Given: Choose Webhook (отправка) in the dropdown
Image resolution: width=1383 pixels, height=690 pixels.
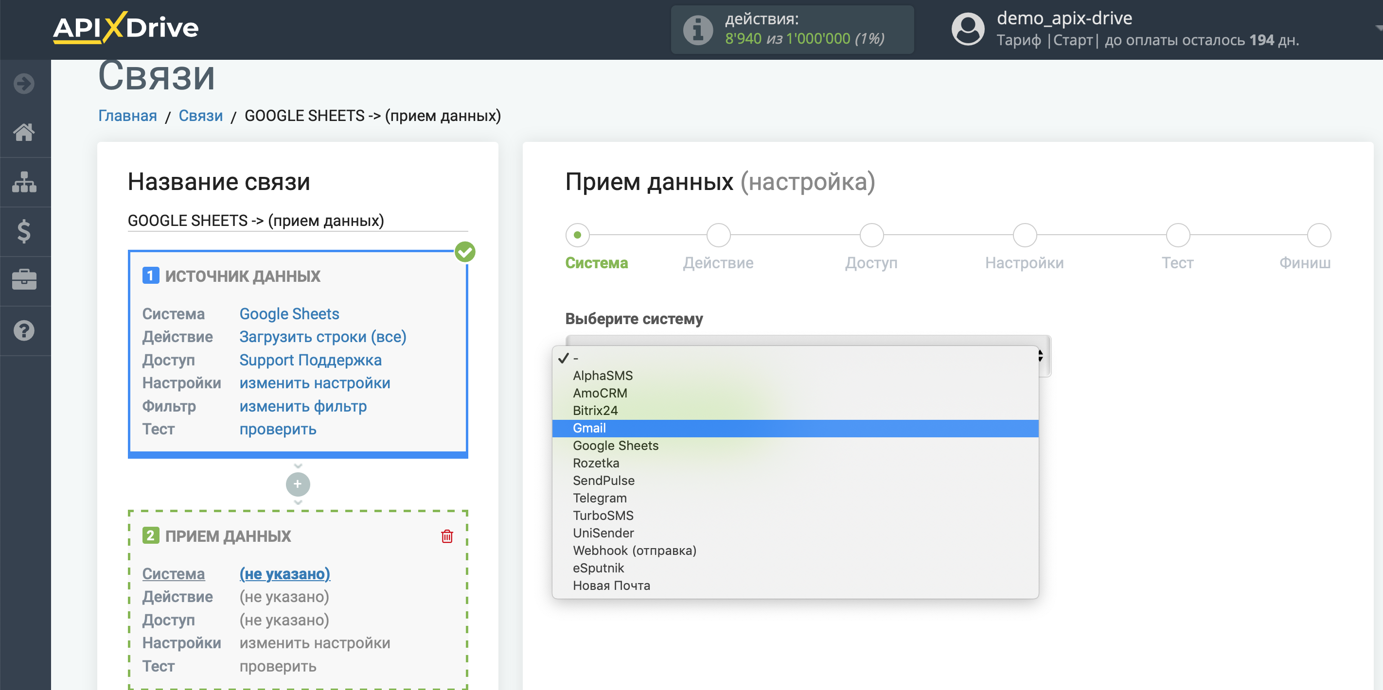Looking at the screenshot, I should coord(795,551).
